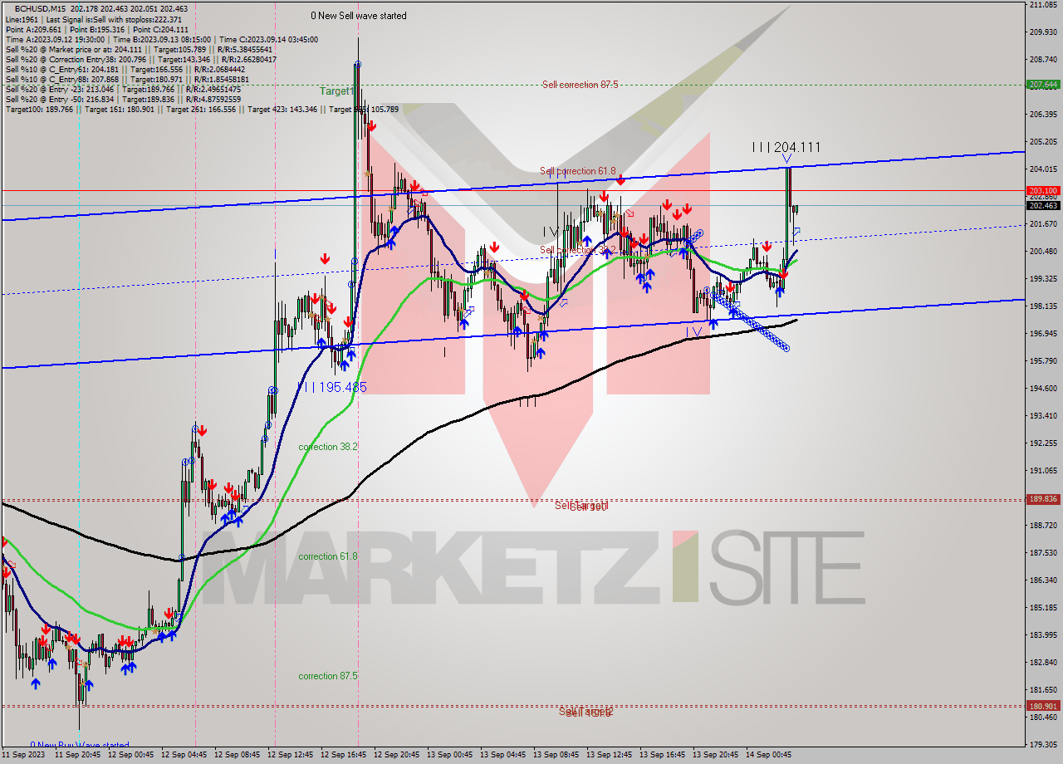Select the 'I I I 204.111' wave label

pyautogui.click(x=786, y=147)
